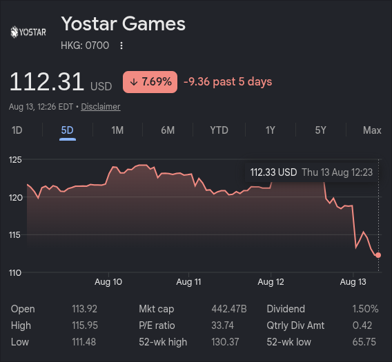The width and height of the screenshot is (392, 362).
Task: Click the current price dot on chart
Action: point(378,255)
